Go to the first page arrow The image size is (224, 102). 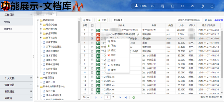[96, 98]
